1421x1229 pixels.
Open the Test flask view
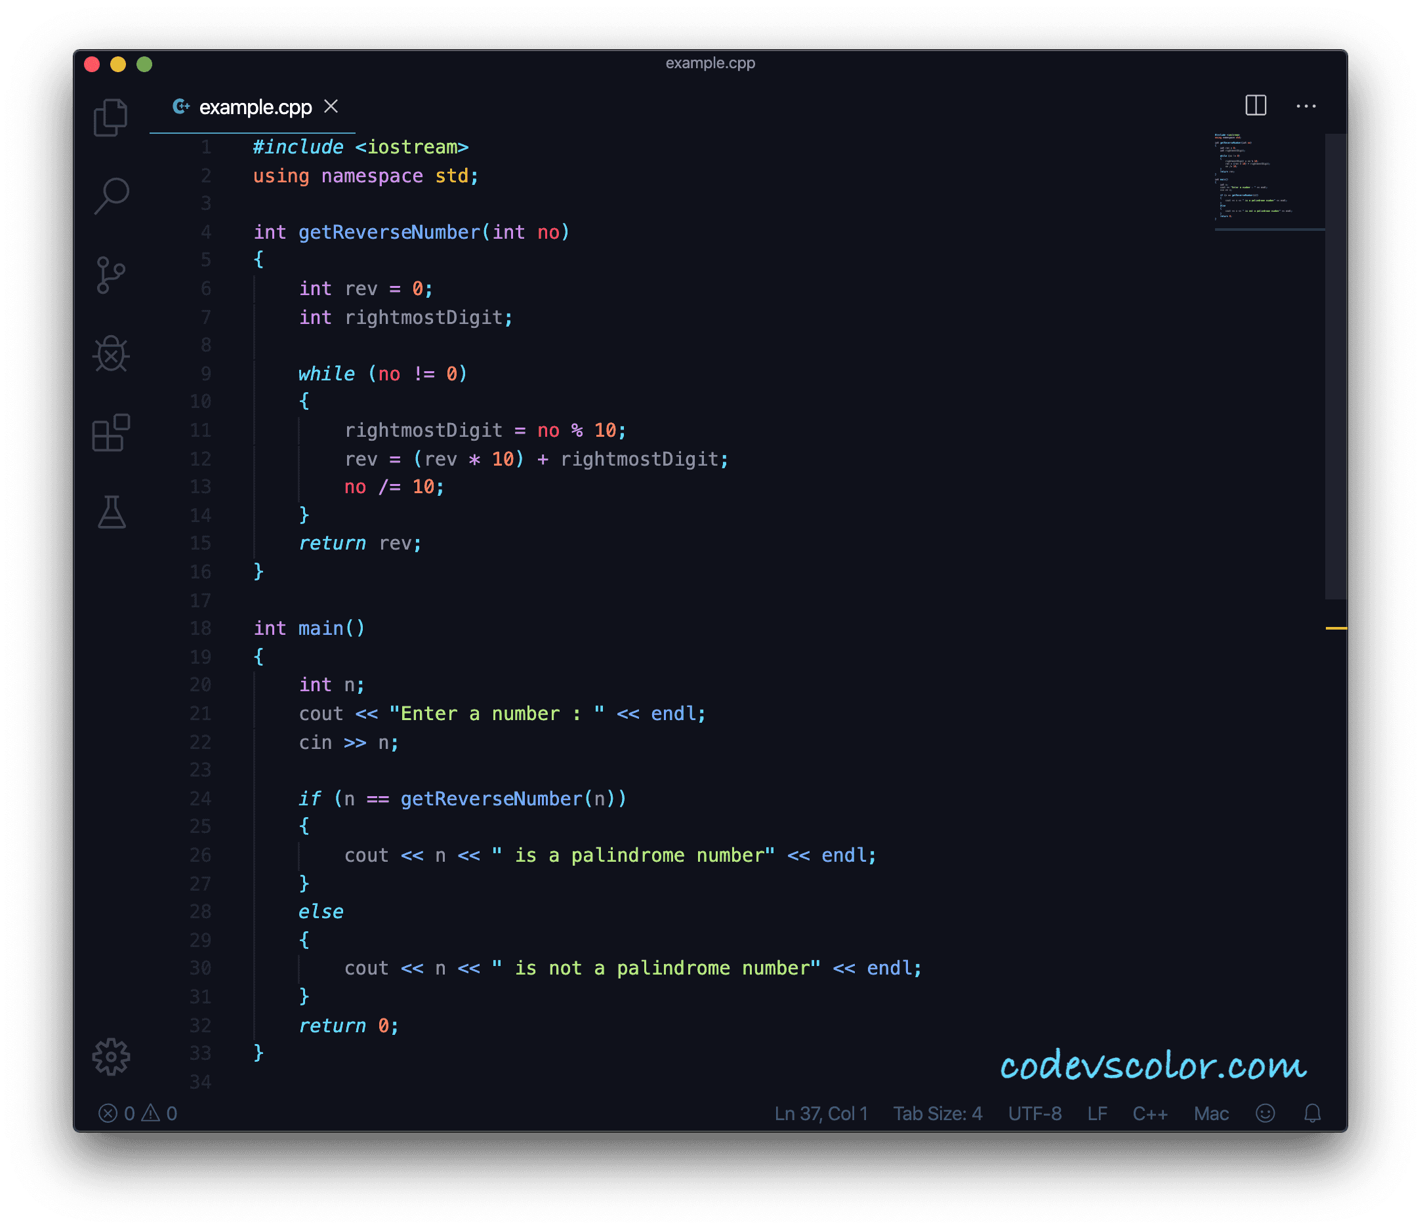[111, 512]
